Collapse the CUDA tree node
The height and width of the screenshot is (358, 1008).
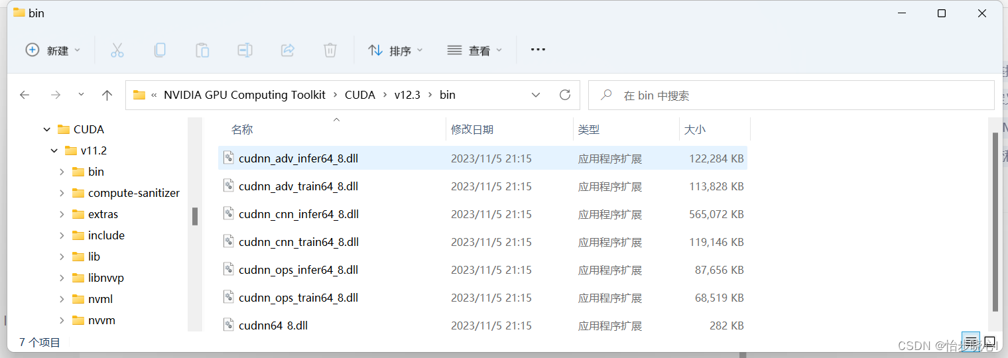[46, 129]
